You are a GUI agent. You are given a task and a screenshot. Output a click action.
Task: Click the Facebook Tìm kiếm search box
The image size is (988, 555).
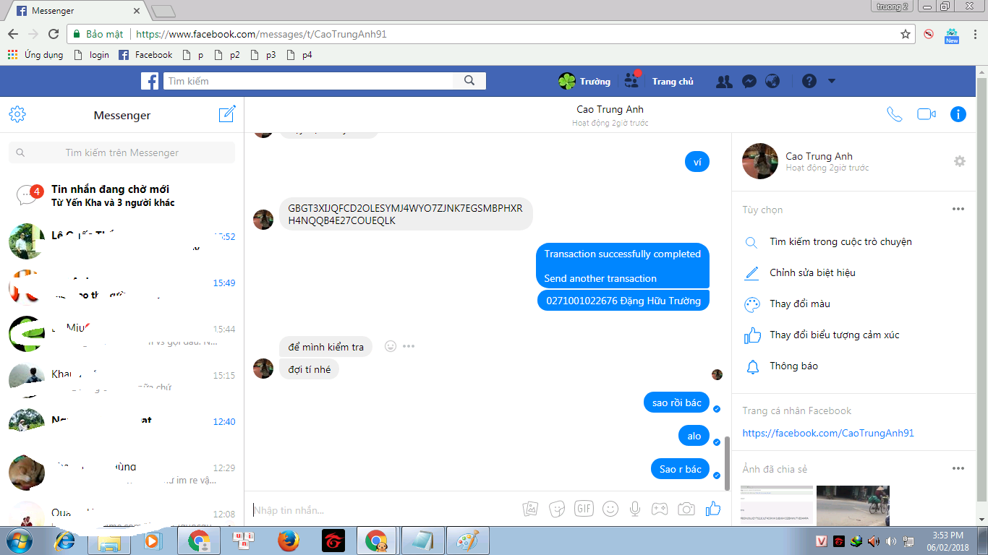click(x=309, y=81)
